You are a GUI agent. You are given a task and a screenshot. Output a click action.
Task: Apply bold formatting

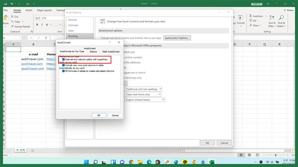click(x=37, y=25)
